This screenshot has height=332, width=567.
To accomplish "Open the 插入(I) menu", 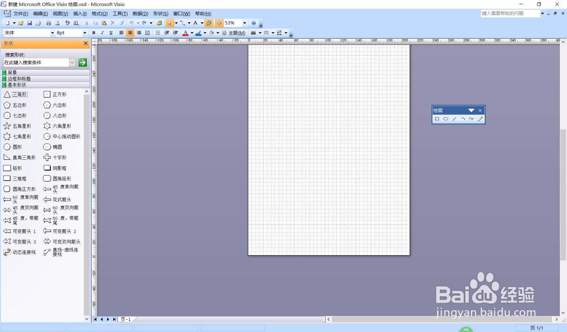I will [x=80, y=14].
